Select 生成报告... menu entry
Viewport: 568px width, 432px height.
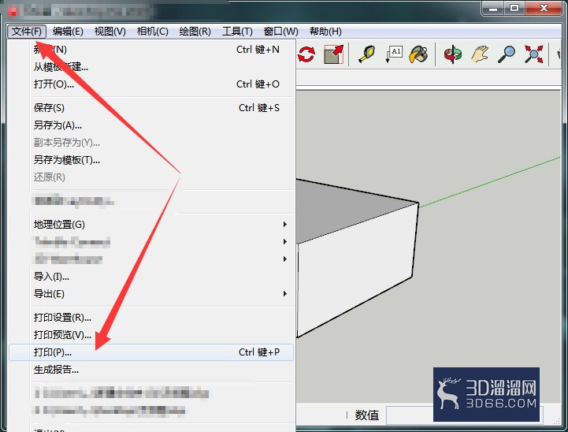150,370
